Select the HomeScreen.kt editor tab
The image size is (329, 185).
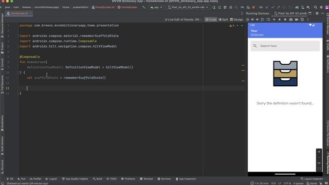coord(19,13)
